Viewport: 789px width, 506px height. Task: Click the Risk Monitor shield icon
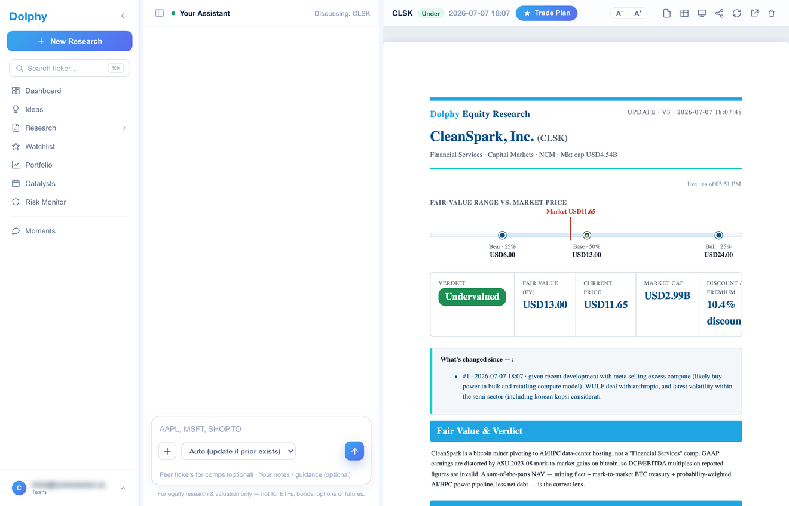(16, 202)
